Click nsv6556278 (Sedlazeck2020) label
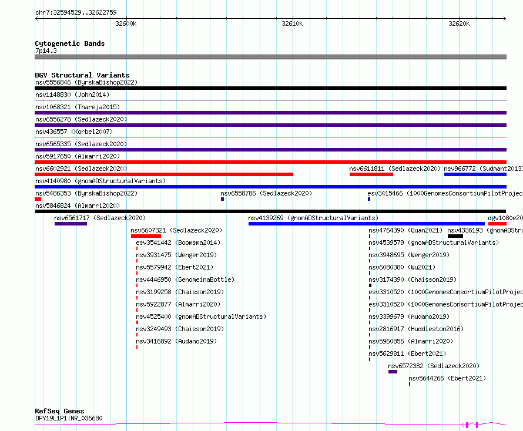The width and height of the screenshot is (523, 431). [81, 119]
